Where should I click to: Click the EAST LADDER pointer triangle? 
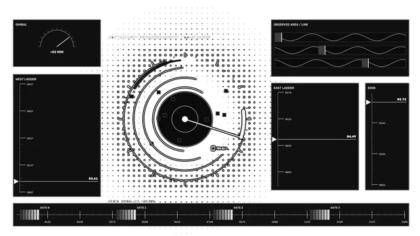[x=274, y=139]
